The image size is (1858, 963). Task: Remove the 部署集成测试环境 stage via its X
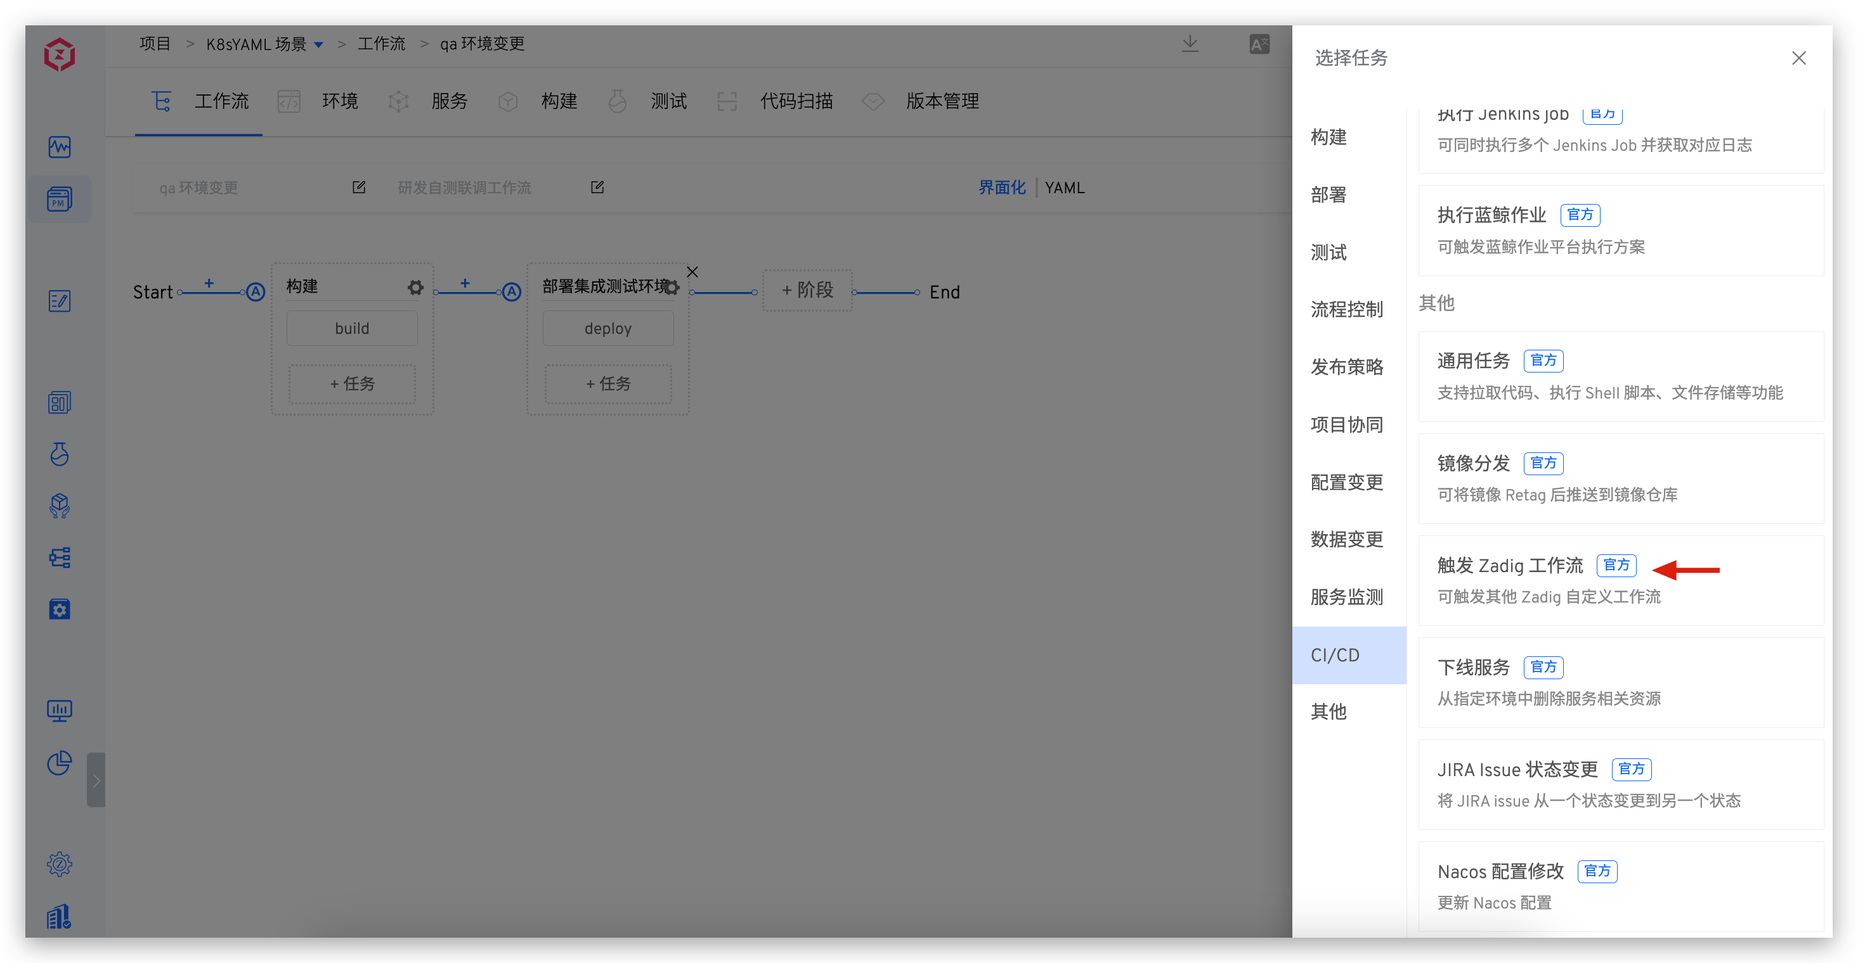pos(692,272)
